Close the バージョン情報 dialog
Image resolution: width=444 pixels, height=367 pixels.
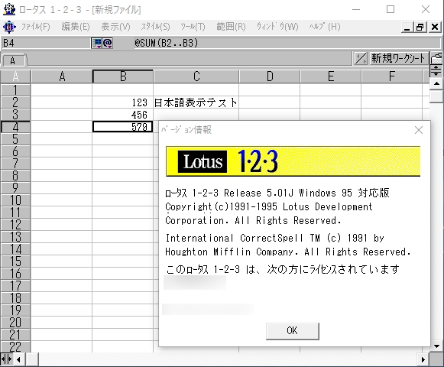419,130
